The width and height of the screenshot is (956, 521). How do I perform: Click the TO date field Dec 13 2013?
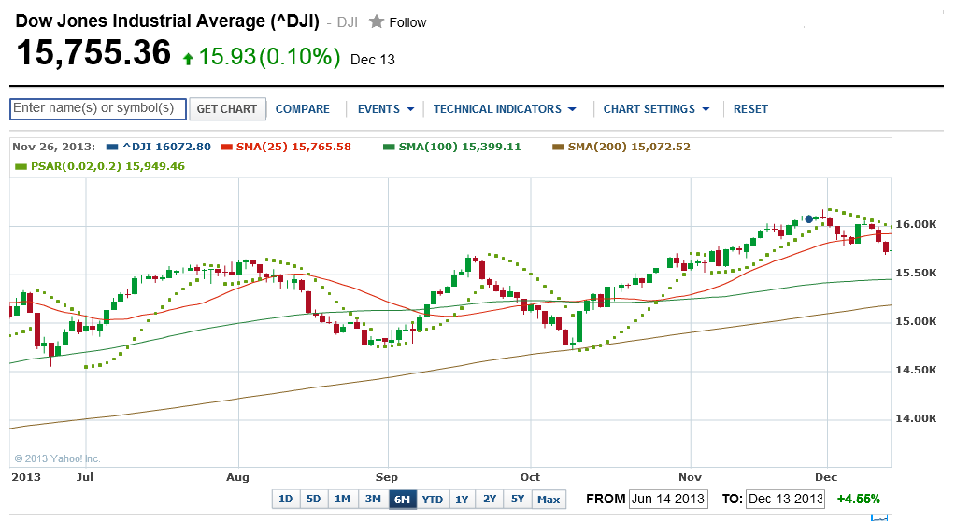(785, 500)
